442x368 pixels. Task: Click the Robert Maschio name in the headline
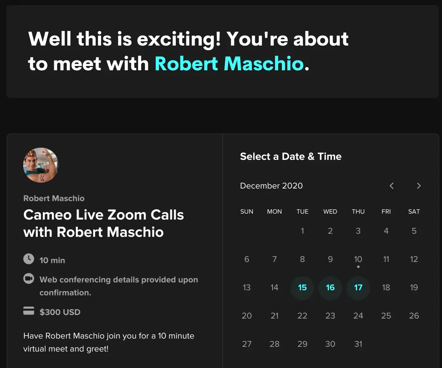[229, 64]
